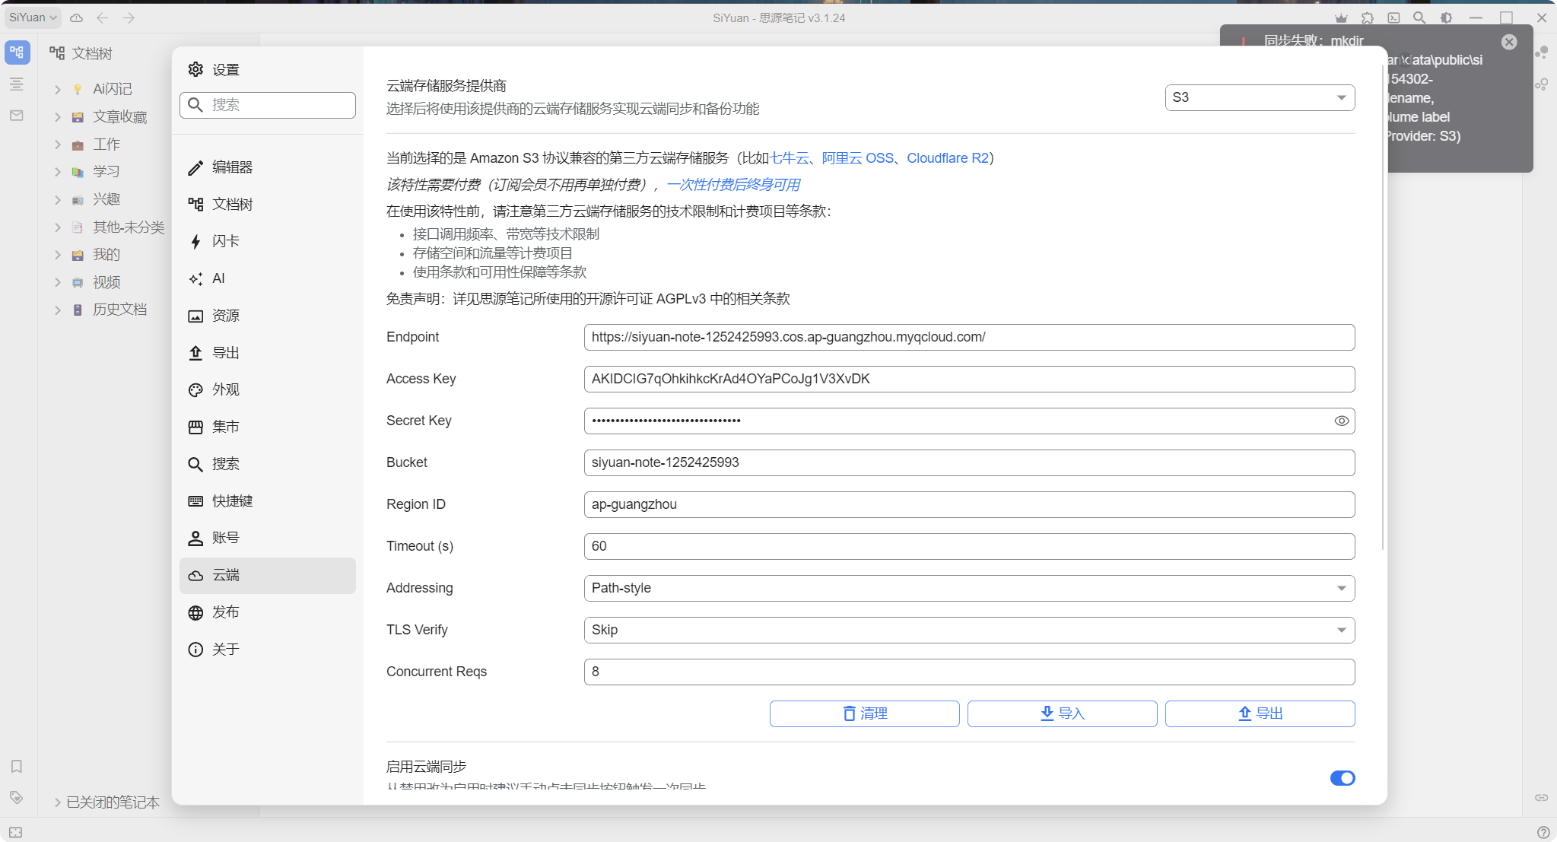
Task: Open the tags panel icon
Action: [17, 799]
